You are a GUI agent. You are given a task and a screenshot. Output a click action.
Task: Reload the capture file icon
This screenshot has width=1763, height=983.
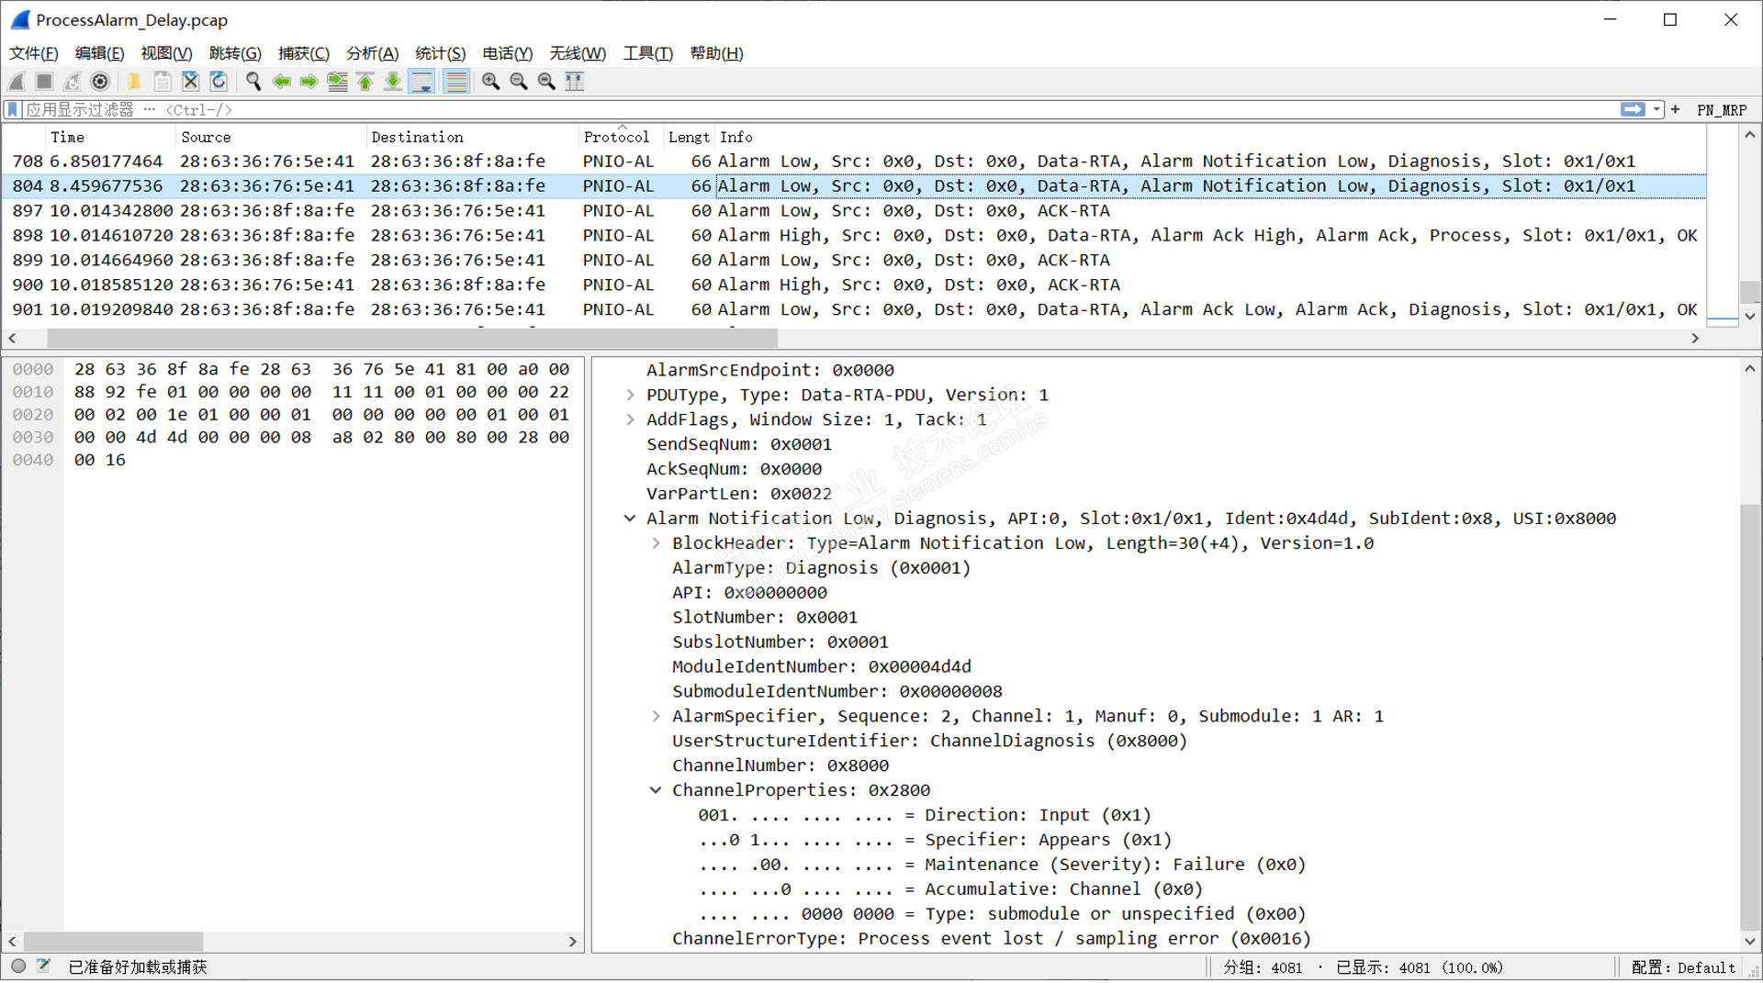point(219,82)
